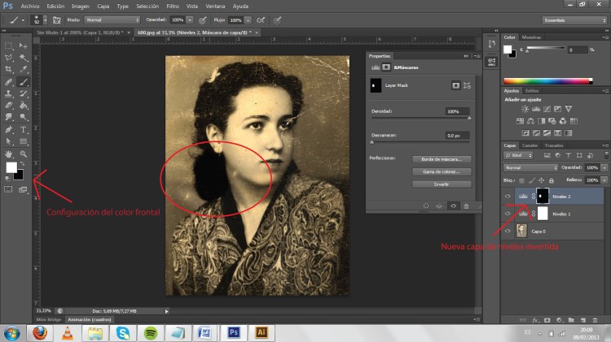Delete mask using Properties trash icon

pyautogui.click(x=465, y=206)
